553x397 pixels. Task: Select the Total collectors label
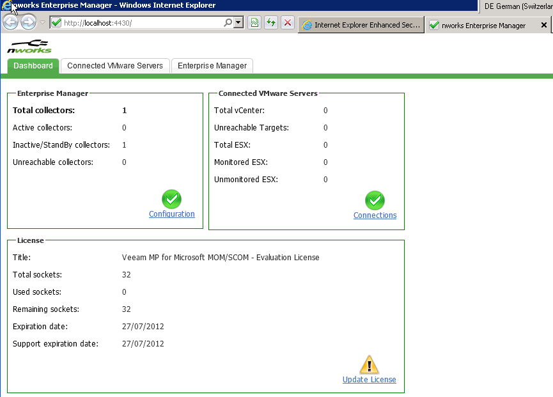click(43, 111)
